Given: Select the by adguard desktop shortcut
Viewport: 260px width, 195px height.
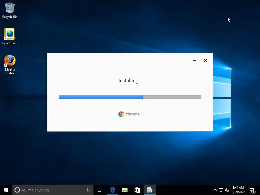Looking at the screenshot, I should pyautogui.click(x=10, y=37).
